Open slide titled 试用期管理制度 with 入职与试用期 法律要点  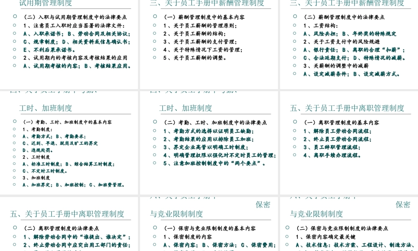click(69, 44)
